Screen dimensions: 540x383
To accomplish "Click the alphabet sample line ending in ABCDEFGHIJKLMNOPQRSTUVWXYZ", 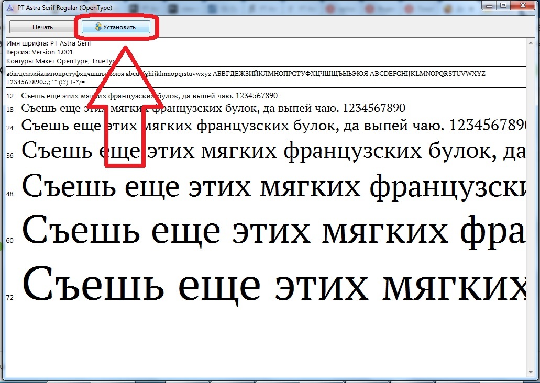I will pyautogui.click(x=246, y=74).
